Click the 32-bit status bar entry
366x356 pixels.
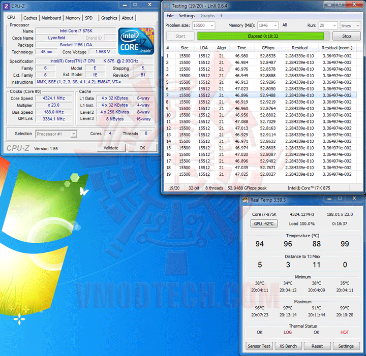pyautogui.click(x=194, y=188)
